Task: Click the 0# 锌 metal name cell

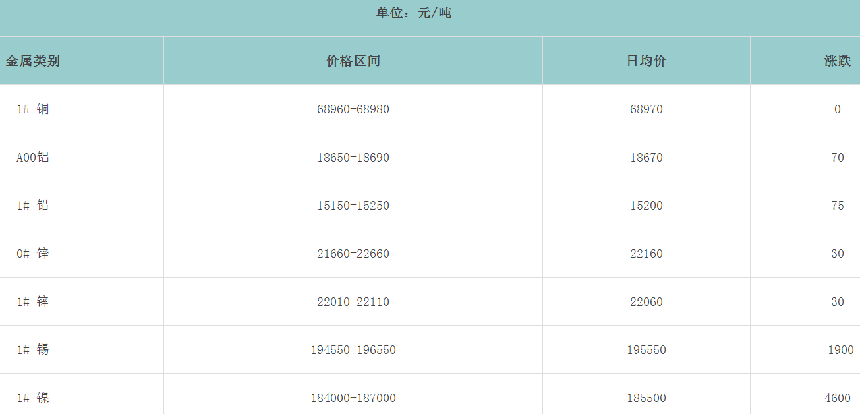Action: [x=33, y=254]
